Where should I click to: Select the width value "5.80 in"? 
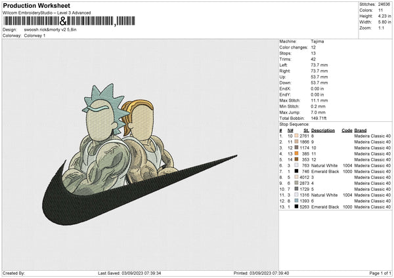click(384, 22)
